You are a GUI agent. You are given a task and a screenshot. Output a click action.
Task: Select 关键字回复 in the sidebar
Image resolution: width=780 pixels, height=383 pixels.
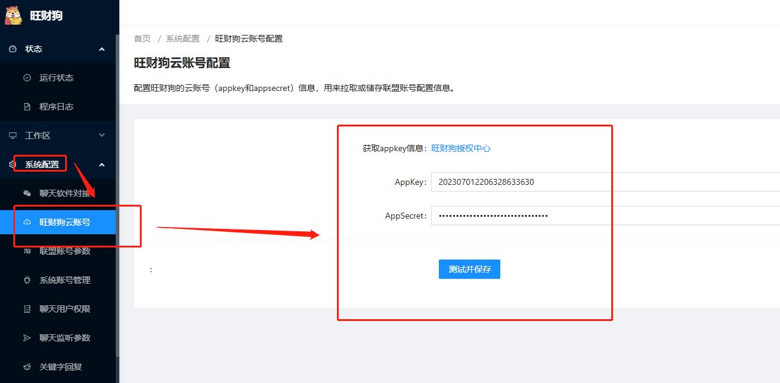60,367
